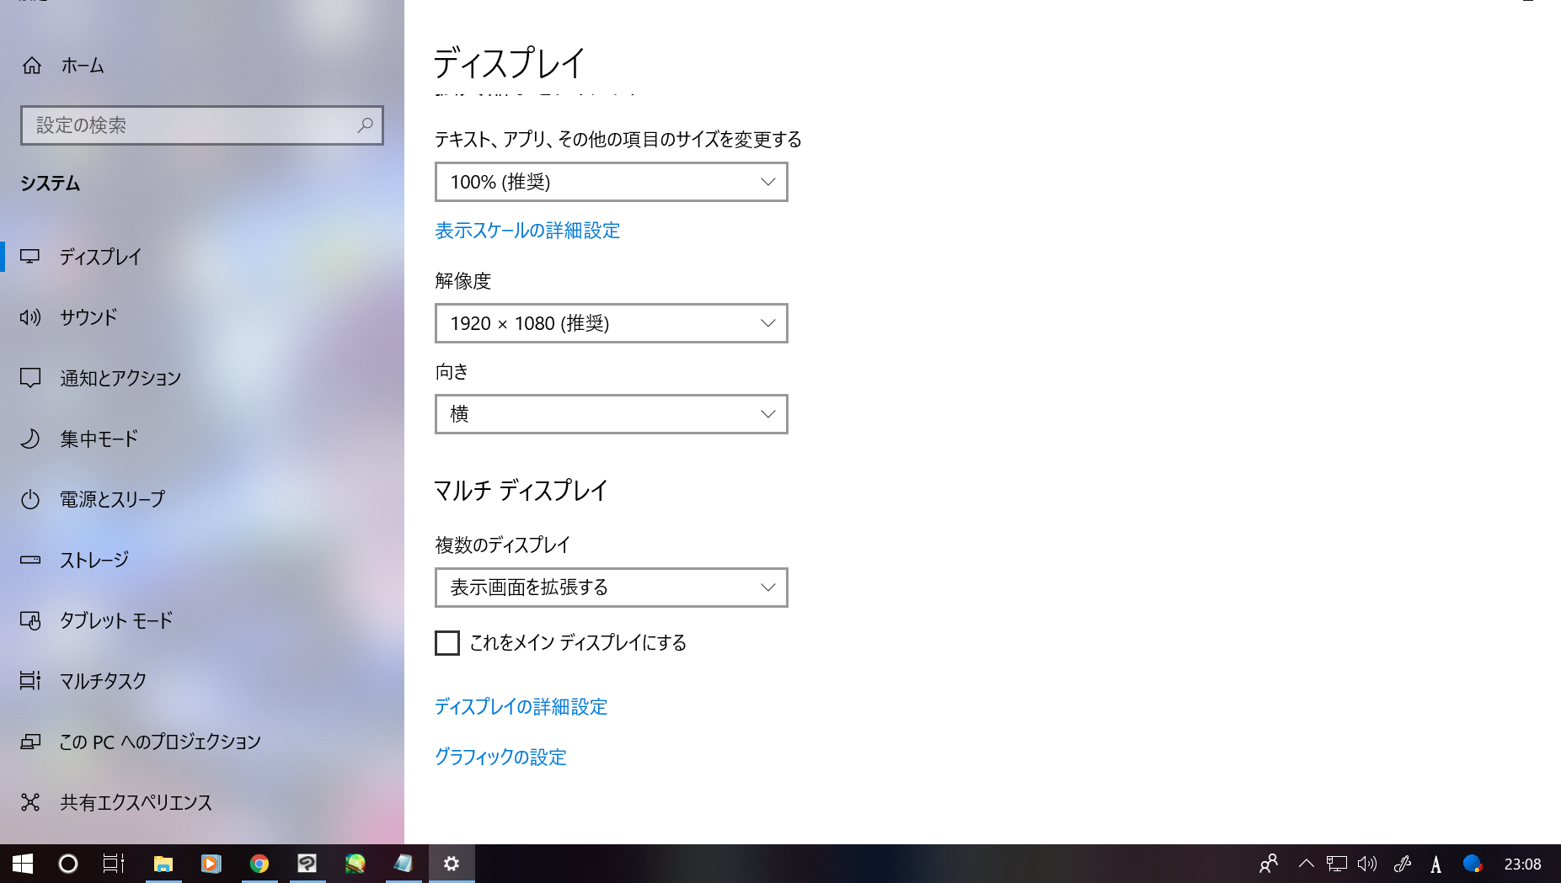Click the large ディスプレイ page heading
The height and width of the screenshot is (883, 1561).
509,63
